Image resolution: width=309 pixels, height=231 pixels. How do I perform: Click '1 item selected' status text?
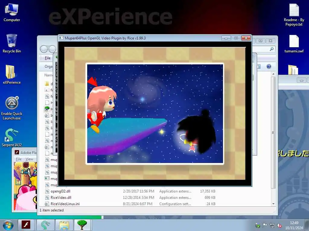click(52, 210)
